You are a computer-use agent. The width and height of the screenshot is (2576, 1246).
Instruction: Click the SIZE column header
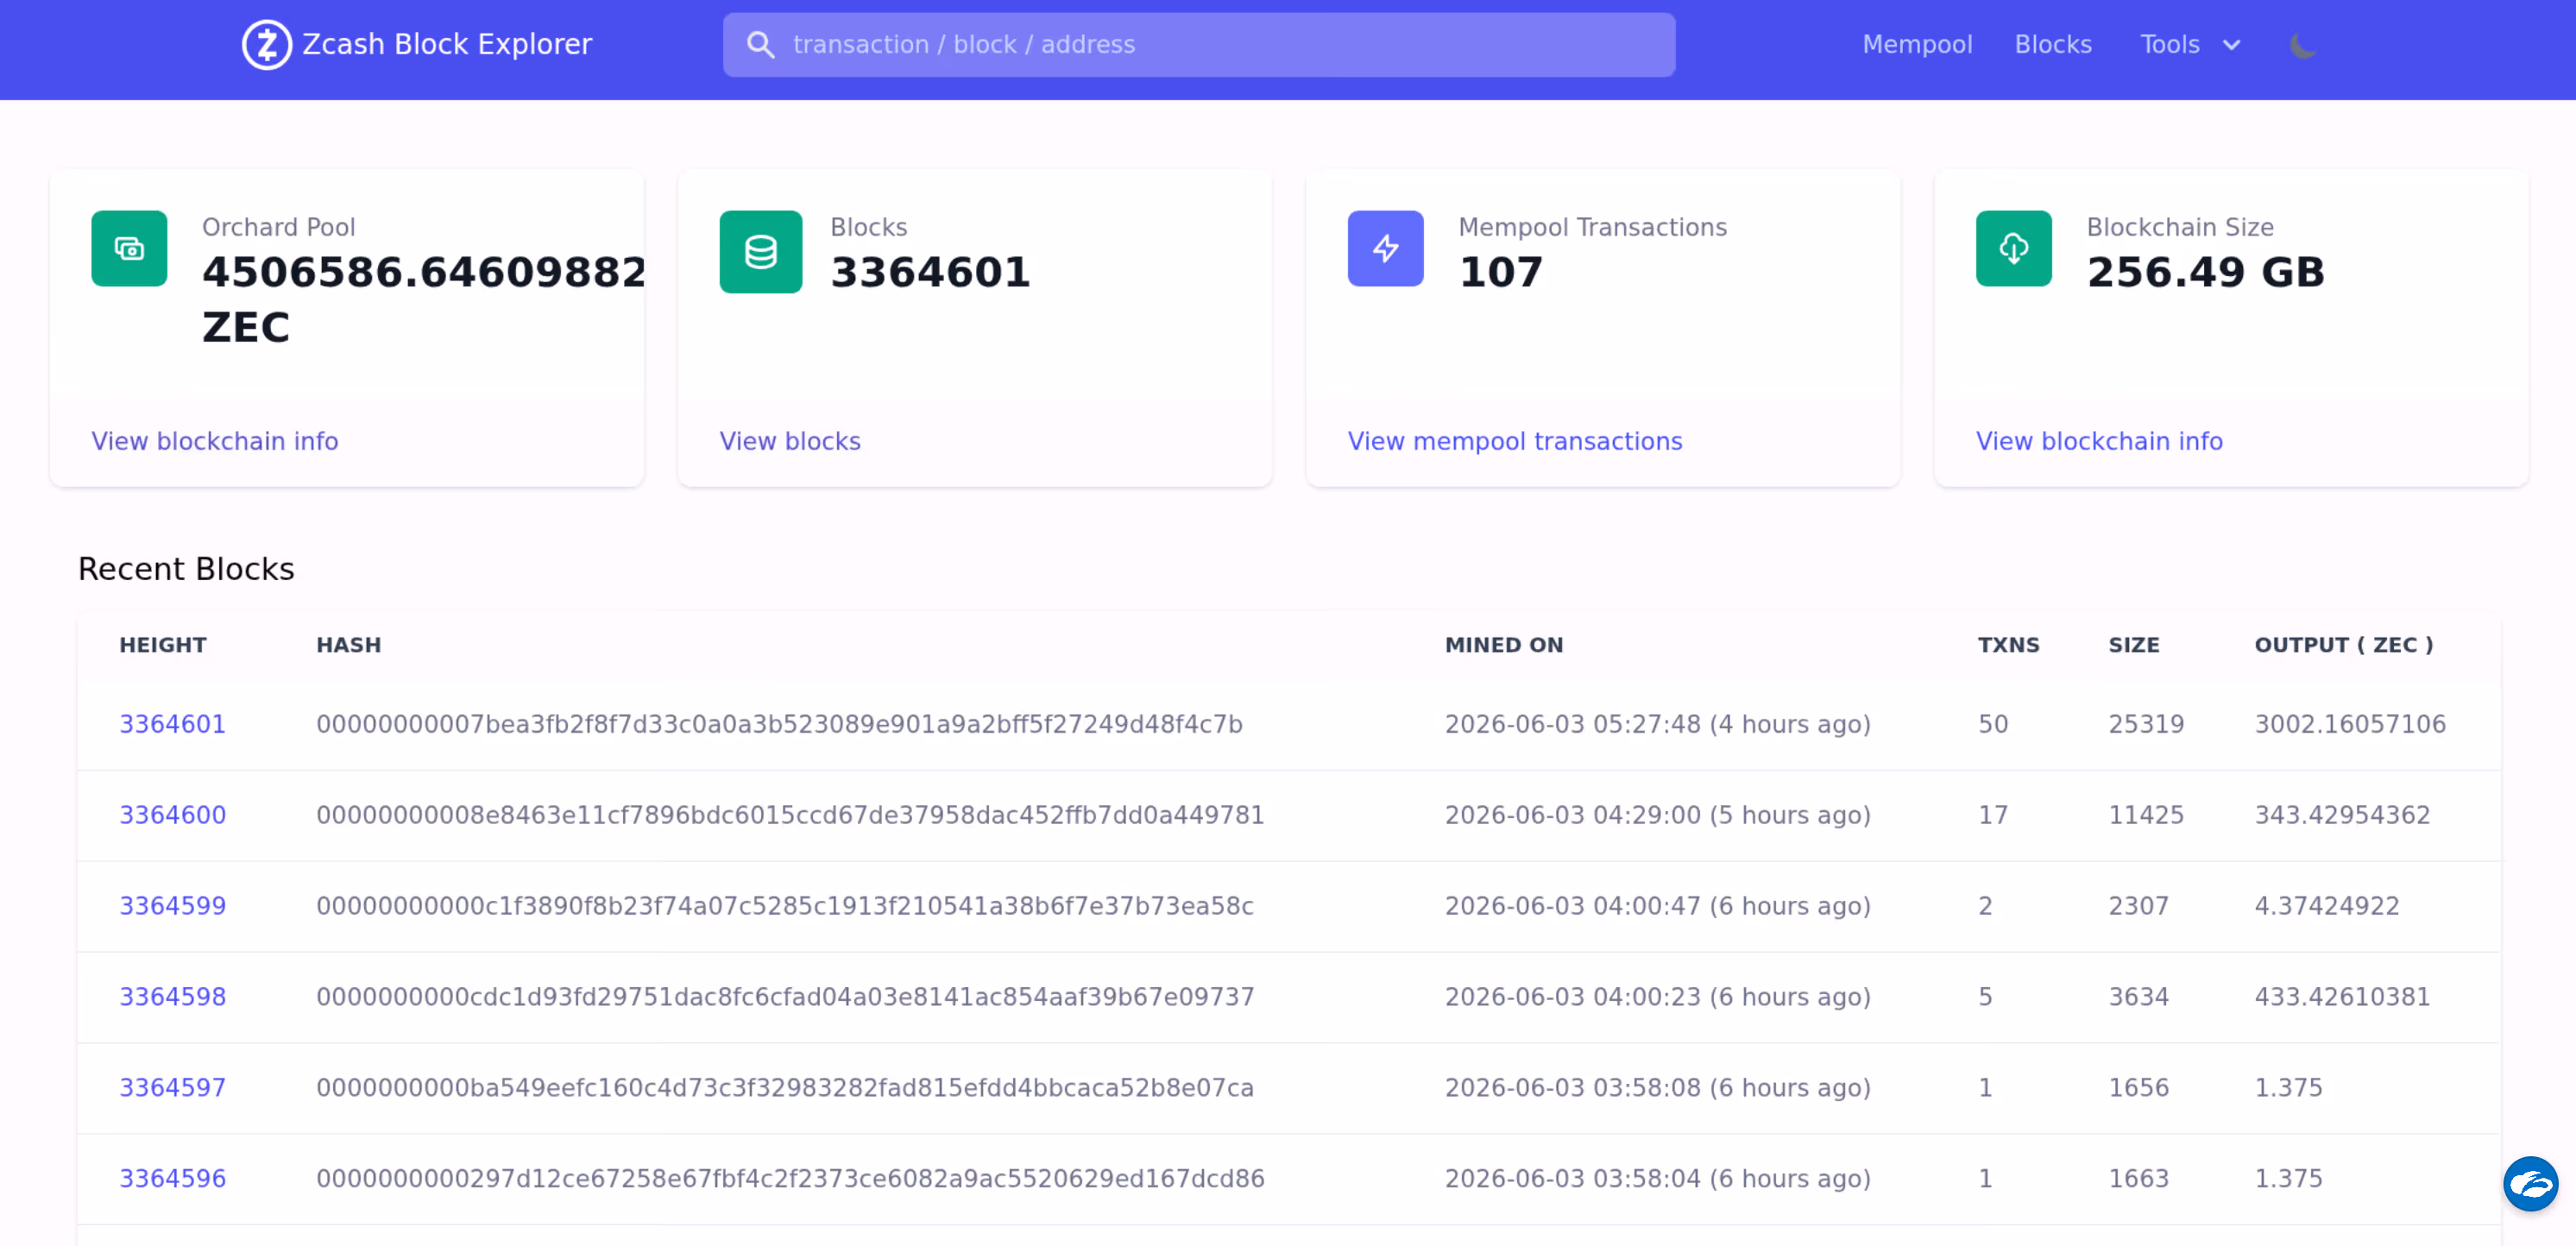(x=2133, y=645)
